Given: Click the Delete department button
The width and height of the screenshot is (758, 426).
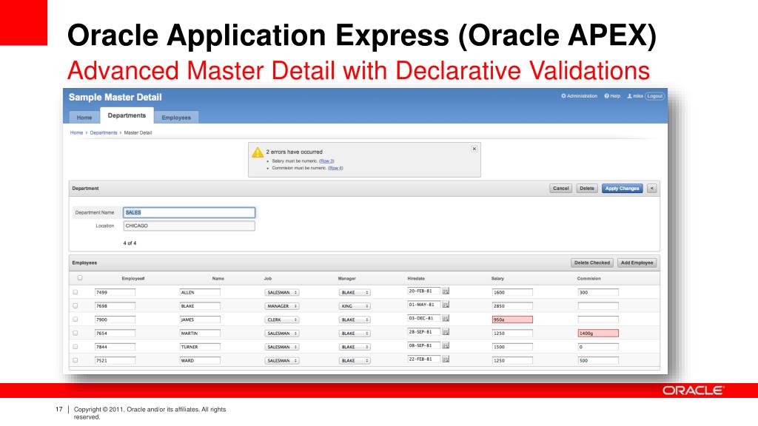Looking at the screenshot, I should 587,189.
